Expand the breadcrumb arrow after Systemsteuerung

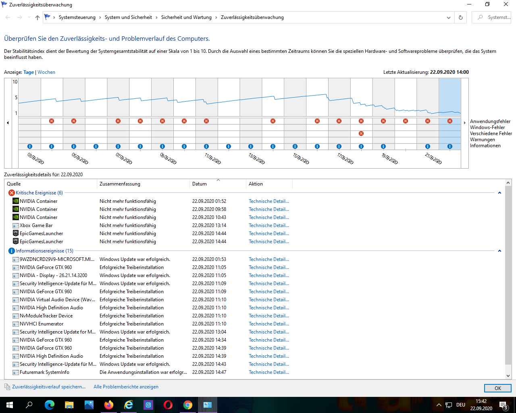100,17
